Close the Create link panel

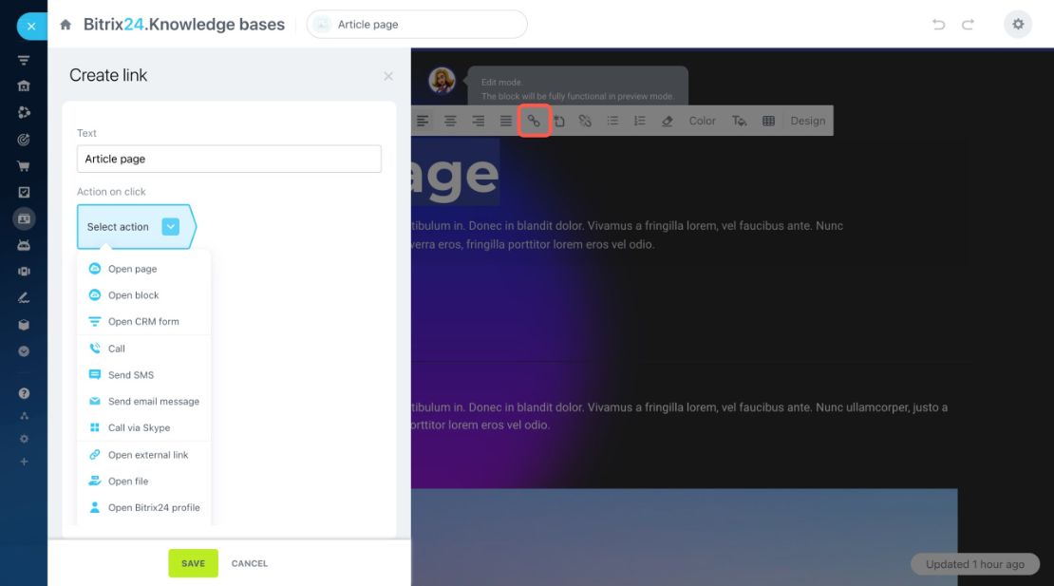(x=388, y=76)
